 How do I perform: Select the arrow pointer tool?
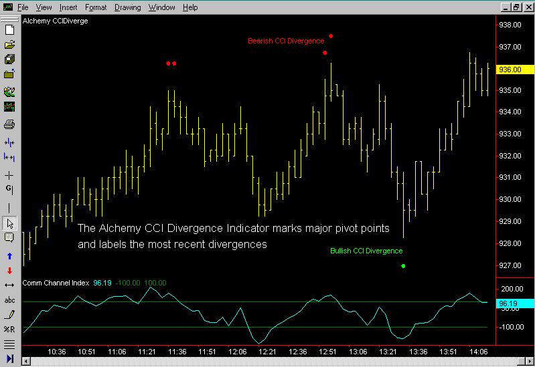pyautogui.click(x=9, y=223)
